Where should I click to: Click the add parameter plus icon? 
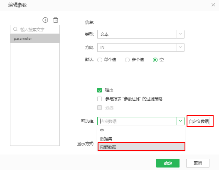pyautogui.click(x=45, y=20)
